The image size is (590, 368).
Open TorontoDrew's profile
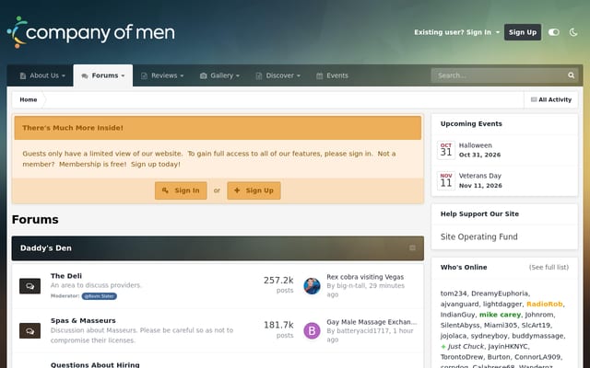462,357
